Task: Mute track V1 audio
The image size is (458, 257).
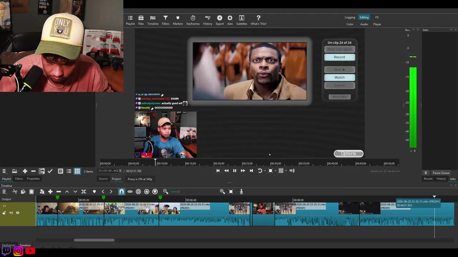Action: tap(11, 213)
